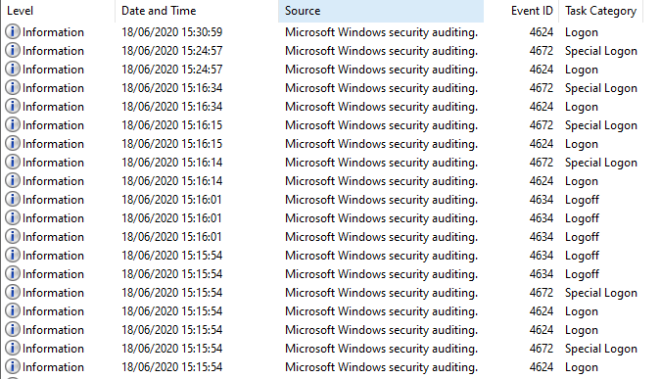
Task: Click the info icon of the 15:16:34 Special Logon event
Action: [13, 88]
